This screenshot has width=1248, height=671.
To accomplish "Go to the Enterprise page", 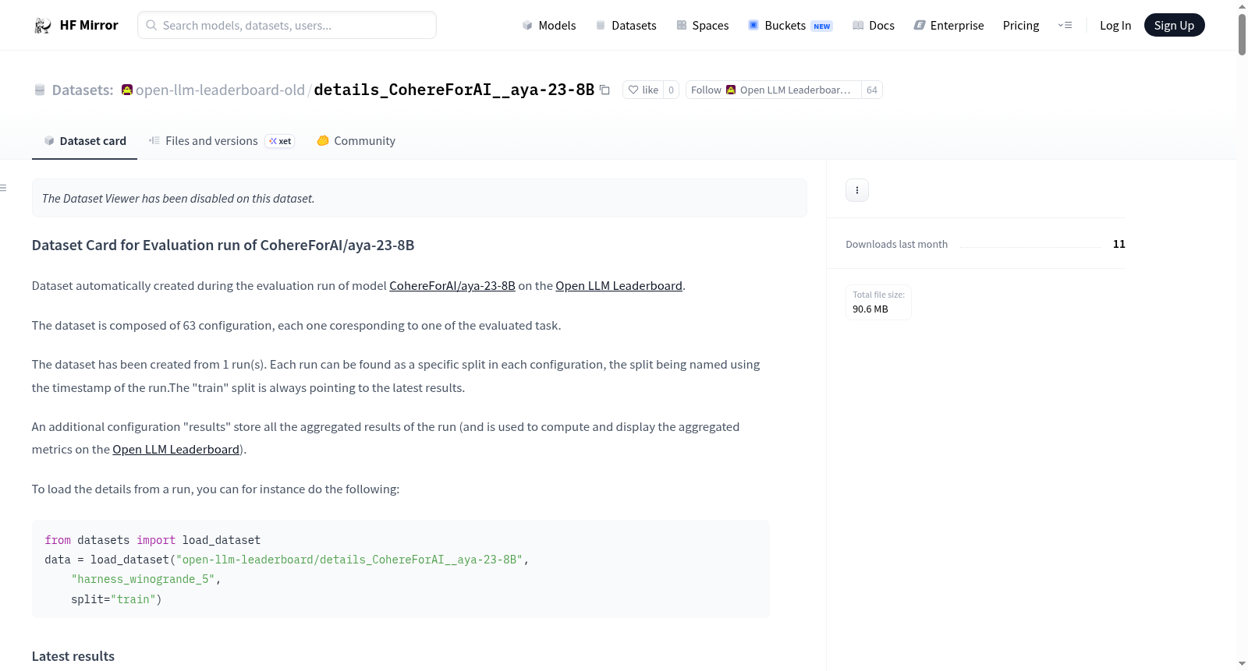I will [948, 25].
